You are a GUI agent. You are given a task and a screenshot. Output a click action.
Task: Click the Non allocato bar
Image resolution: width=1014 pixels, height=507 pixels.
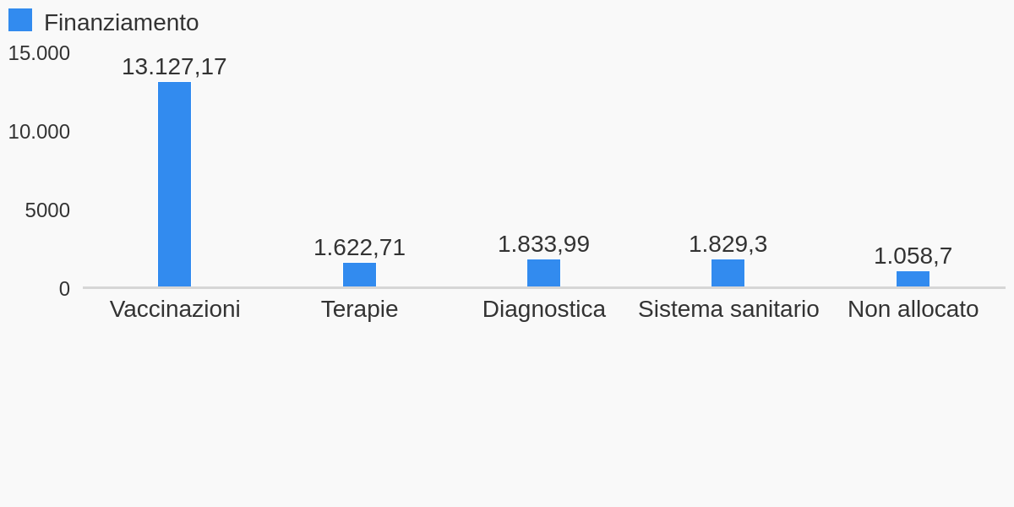[913, 279]
